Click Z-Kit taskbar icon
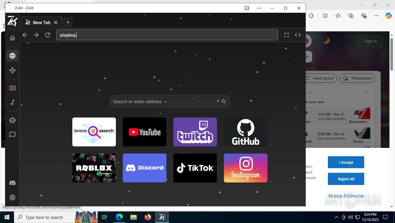This screenshot has width=395, height=223. pos(162,217)
